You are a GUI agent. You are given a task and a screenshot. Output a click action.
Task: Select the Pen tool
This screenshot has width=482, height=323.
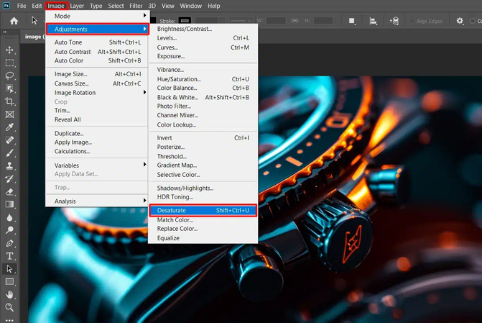coord(9,243)
